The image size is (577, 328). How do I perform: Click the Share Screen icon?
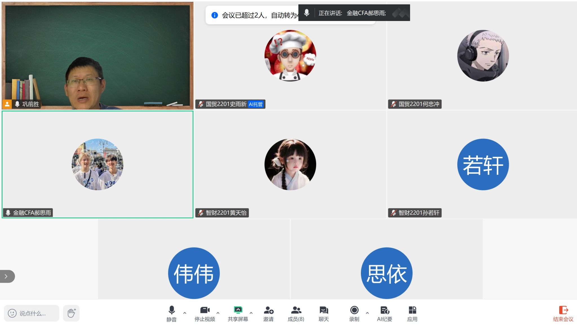click(x=238, y=311)
